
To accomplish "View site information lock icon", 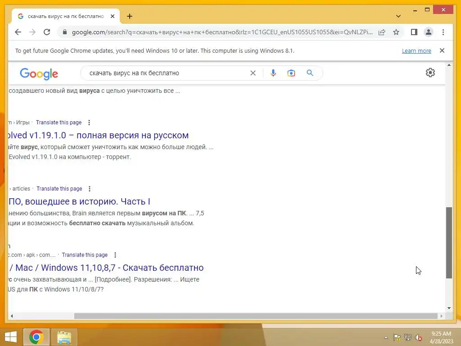I will point(65,32).
